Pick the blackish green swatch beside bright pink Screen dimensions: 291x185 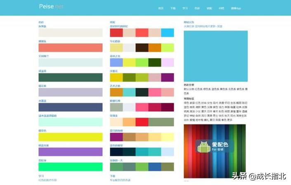142,92
